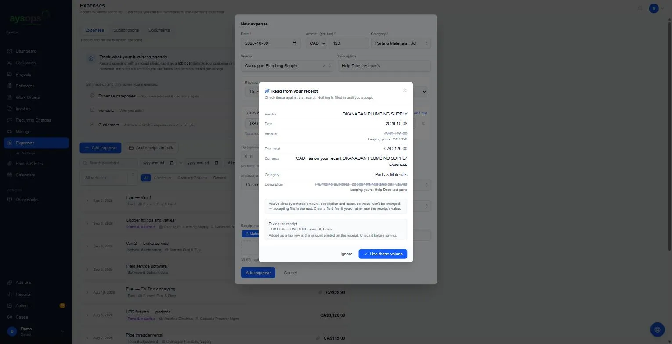
Task: Open the All vendors filter dropdown
Action: (x=109, y=178)
